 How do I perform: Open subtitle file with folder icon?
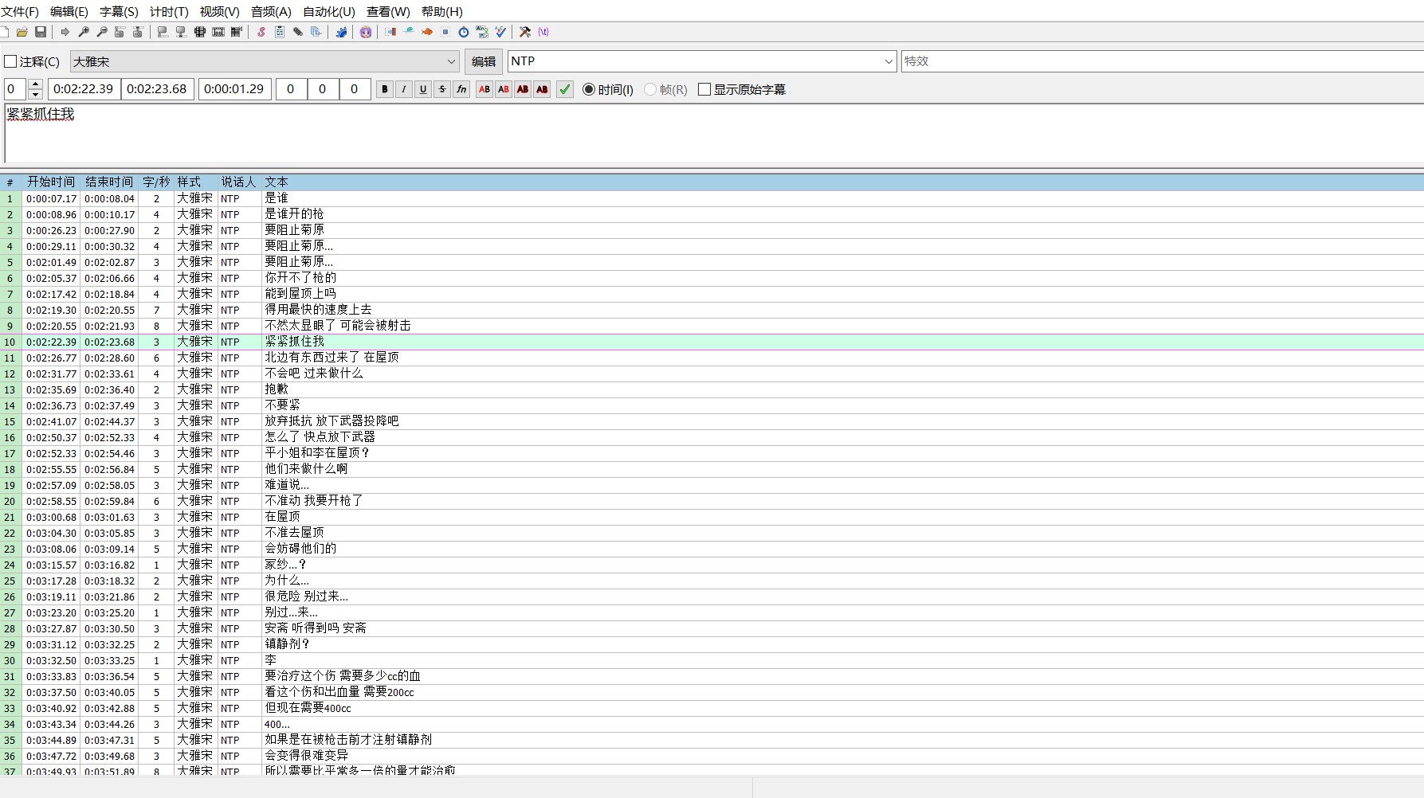pyautogui.click(x=22, y=32)
